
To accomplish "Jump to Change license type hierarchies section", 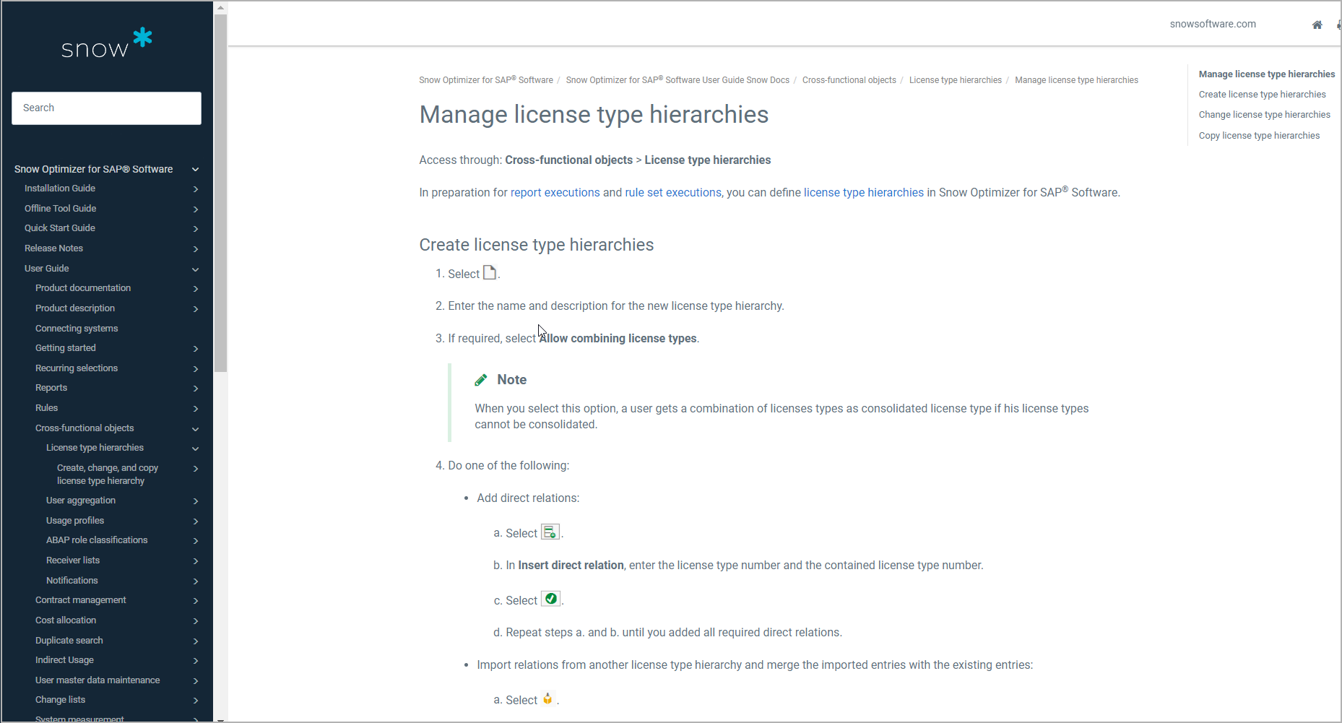I will [1265, 115].
